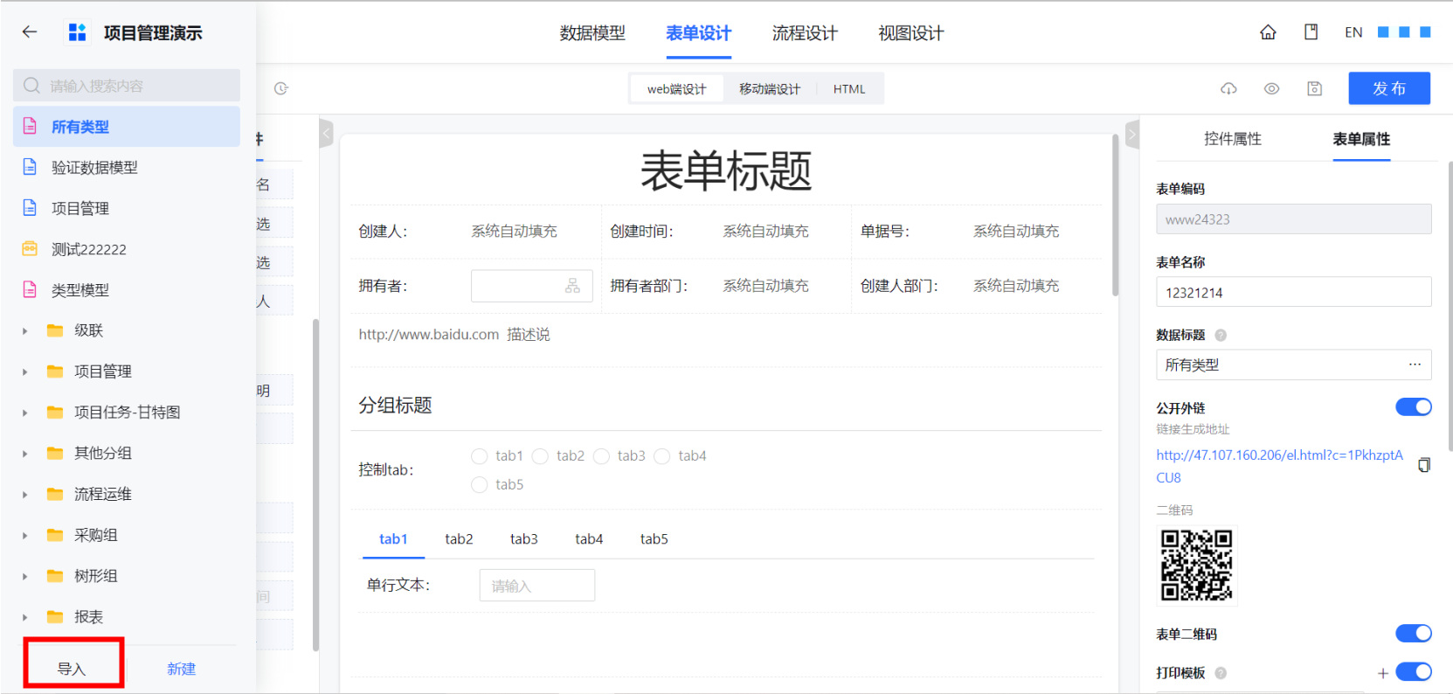Image resolution: width=1453 pixels, height=694 pixels.
Task: Select the tab1 radio button
Action: [479, 456]
